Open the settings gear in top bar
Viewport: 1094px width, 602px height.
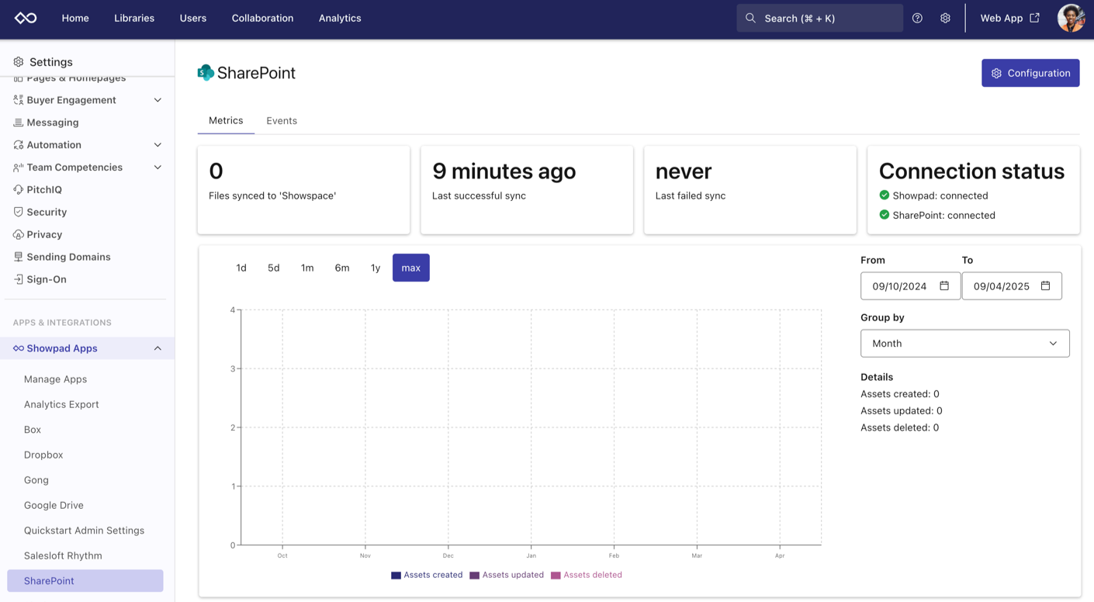point(945,18)
